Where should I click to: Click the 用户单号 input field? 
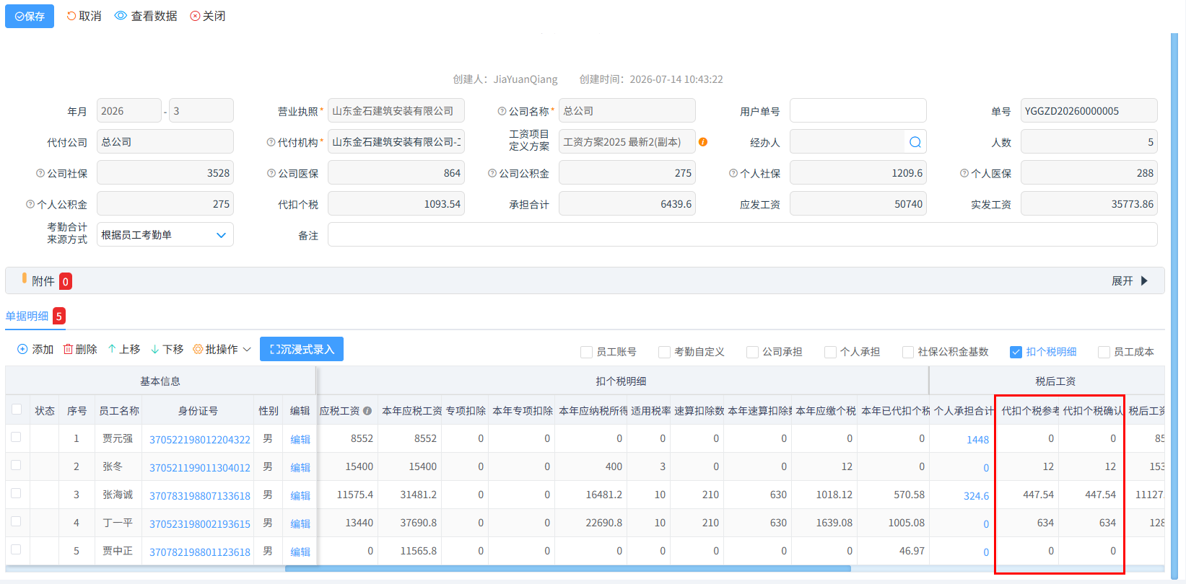(x=858, y=111)
